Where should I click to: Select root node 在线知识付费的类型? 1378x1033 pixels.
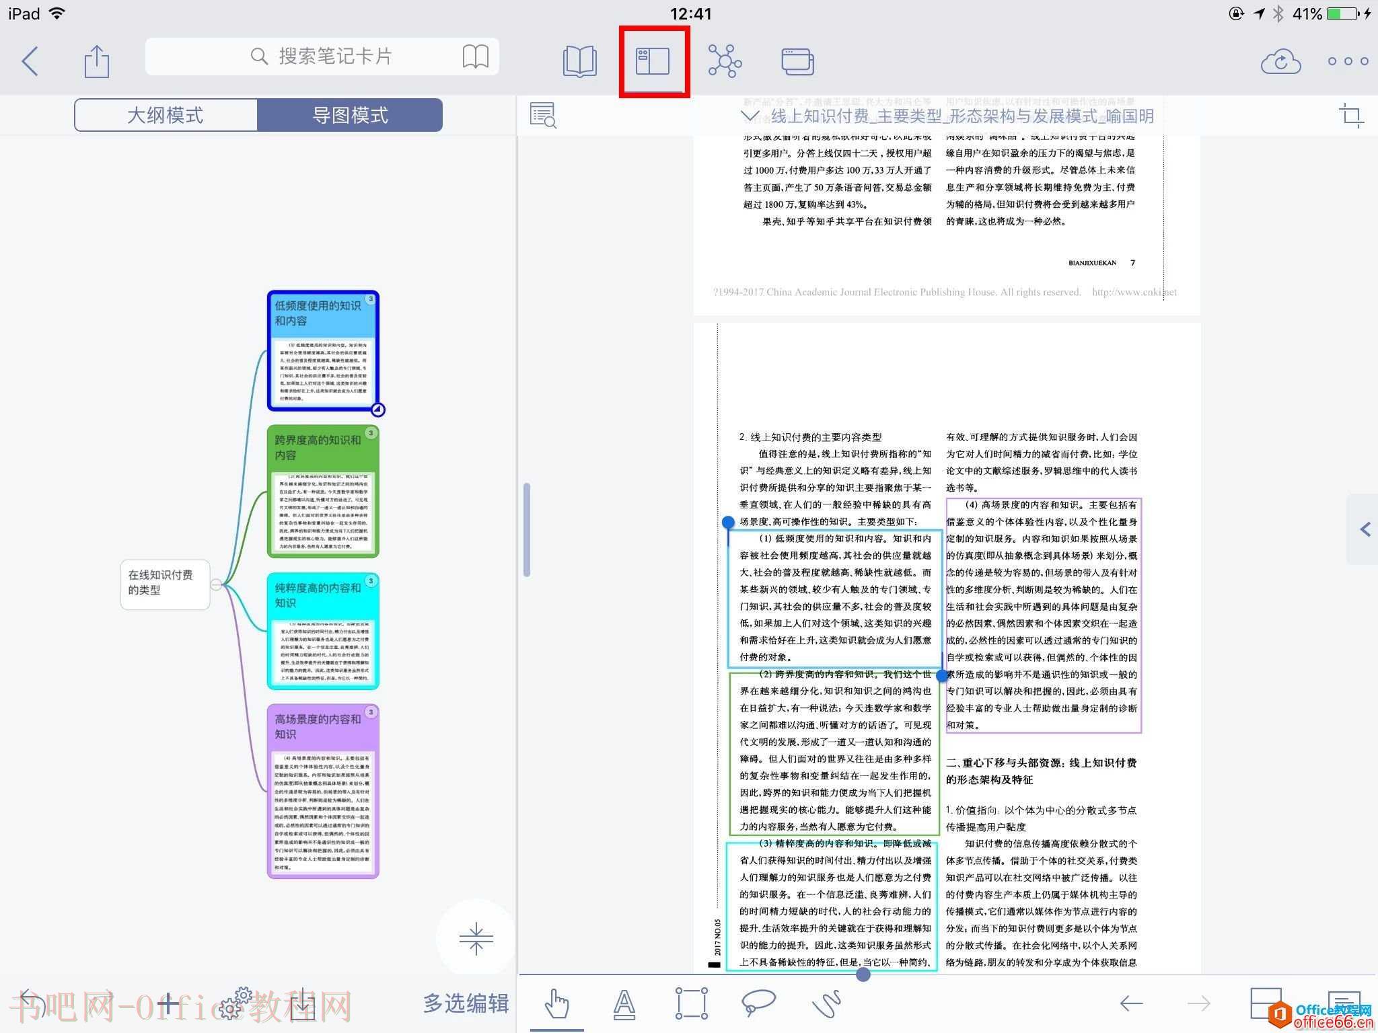tap(165, 584)
